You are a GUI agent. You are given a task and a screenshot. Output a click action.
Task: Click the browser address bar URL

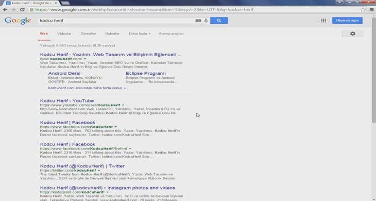point(144,10)
